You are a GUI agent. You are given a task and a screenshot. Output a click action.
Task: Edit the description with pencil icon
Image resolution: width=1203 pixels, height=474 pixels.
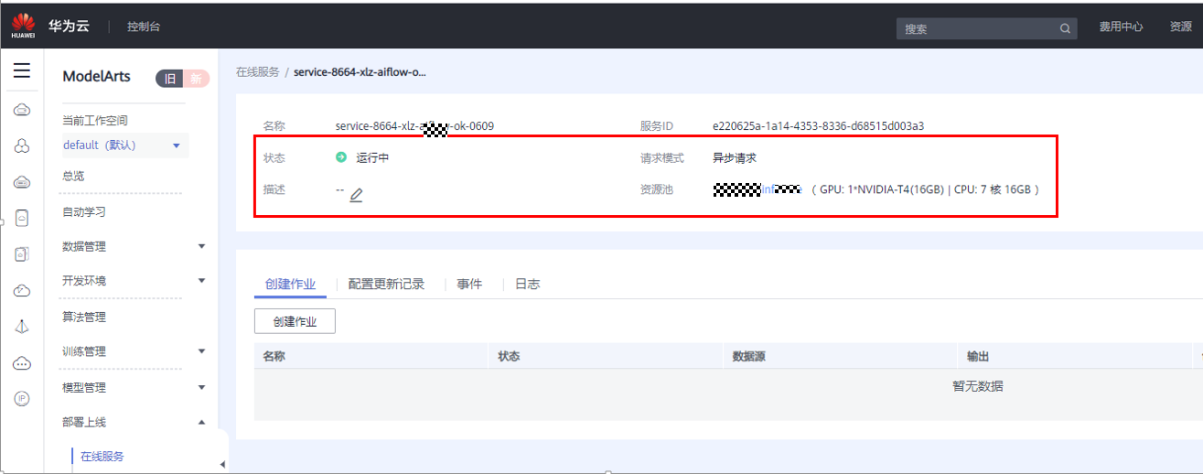[x=357, y=194]
